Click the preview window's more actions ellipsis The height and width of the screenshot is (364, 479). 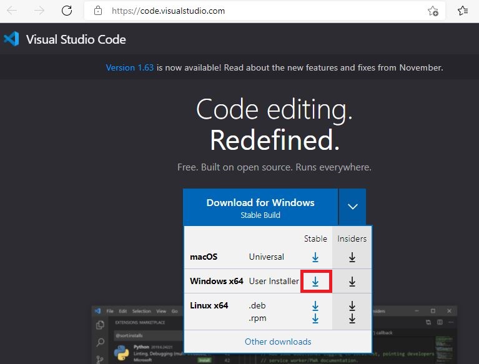(451, 322)
